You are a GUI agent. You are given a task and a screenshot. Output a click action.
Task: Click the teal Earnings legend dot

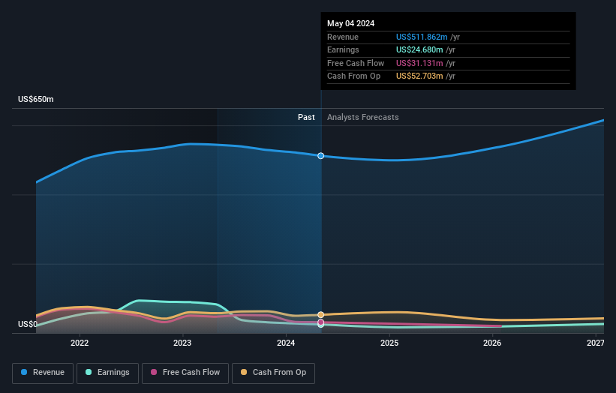click(x=89, y=372)
